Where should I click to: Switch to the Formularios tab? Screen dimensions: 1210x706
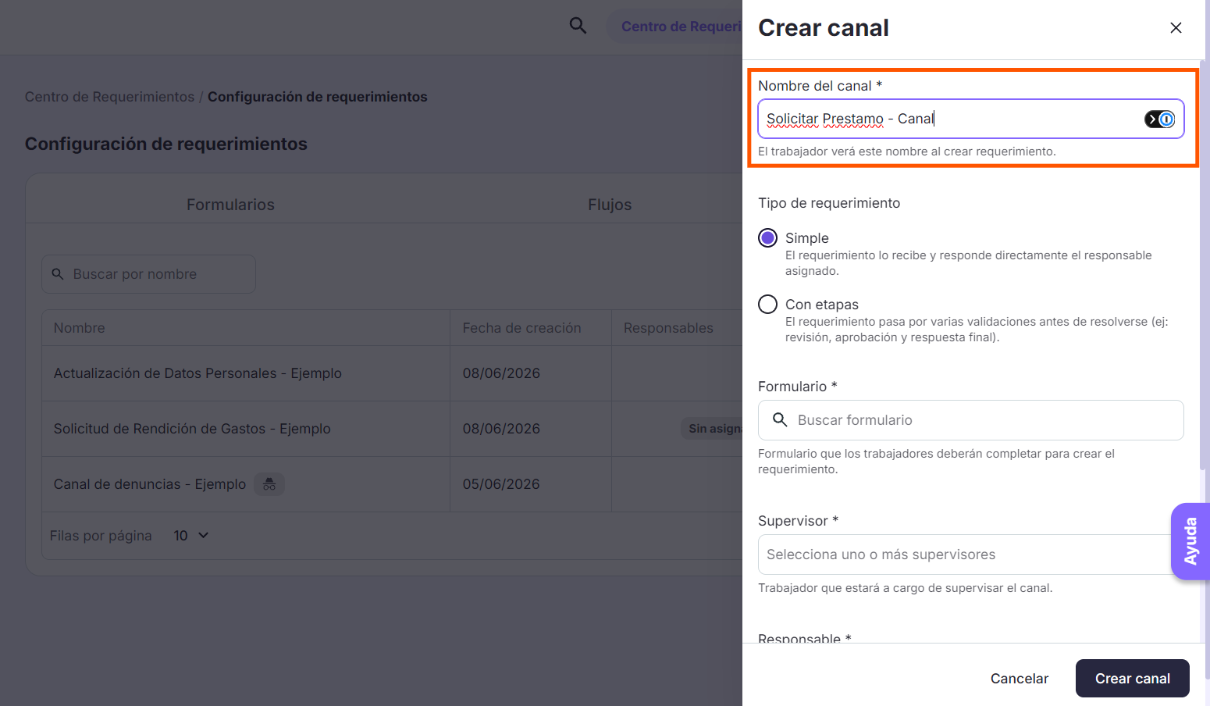click(230, 205)
